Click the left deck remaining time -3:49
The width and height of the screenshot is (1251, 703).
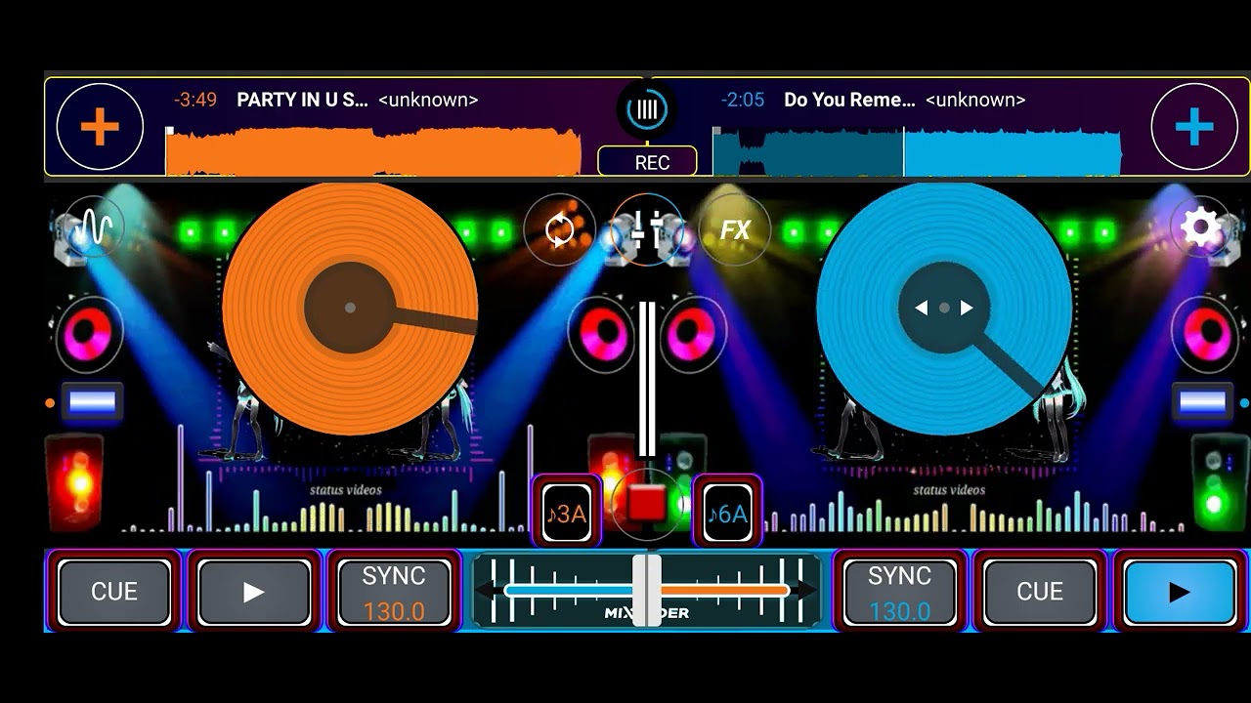[x=195, y=100]
